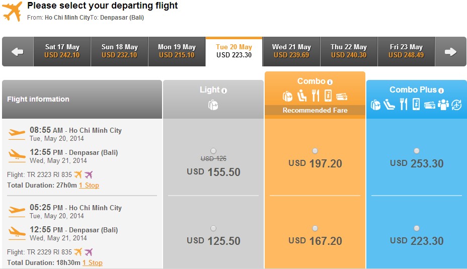Click the next dates right arrow
This screenshot has height=269, width=467.
pyautogui.click(x=450, y=51)
